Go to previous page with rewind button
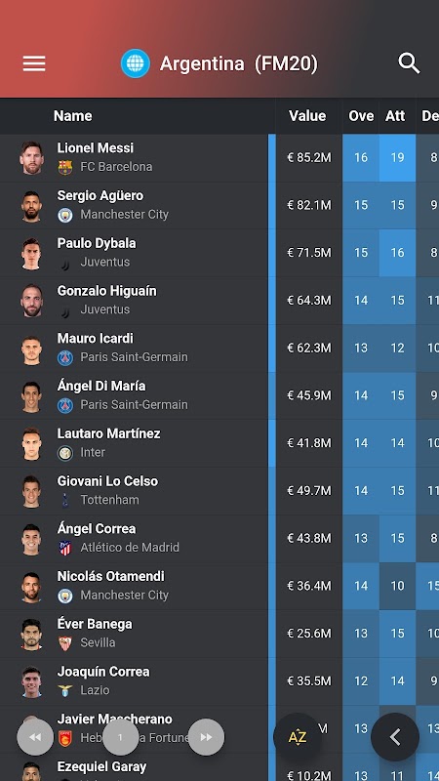439x781 pixels. click(35, 737)
